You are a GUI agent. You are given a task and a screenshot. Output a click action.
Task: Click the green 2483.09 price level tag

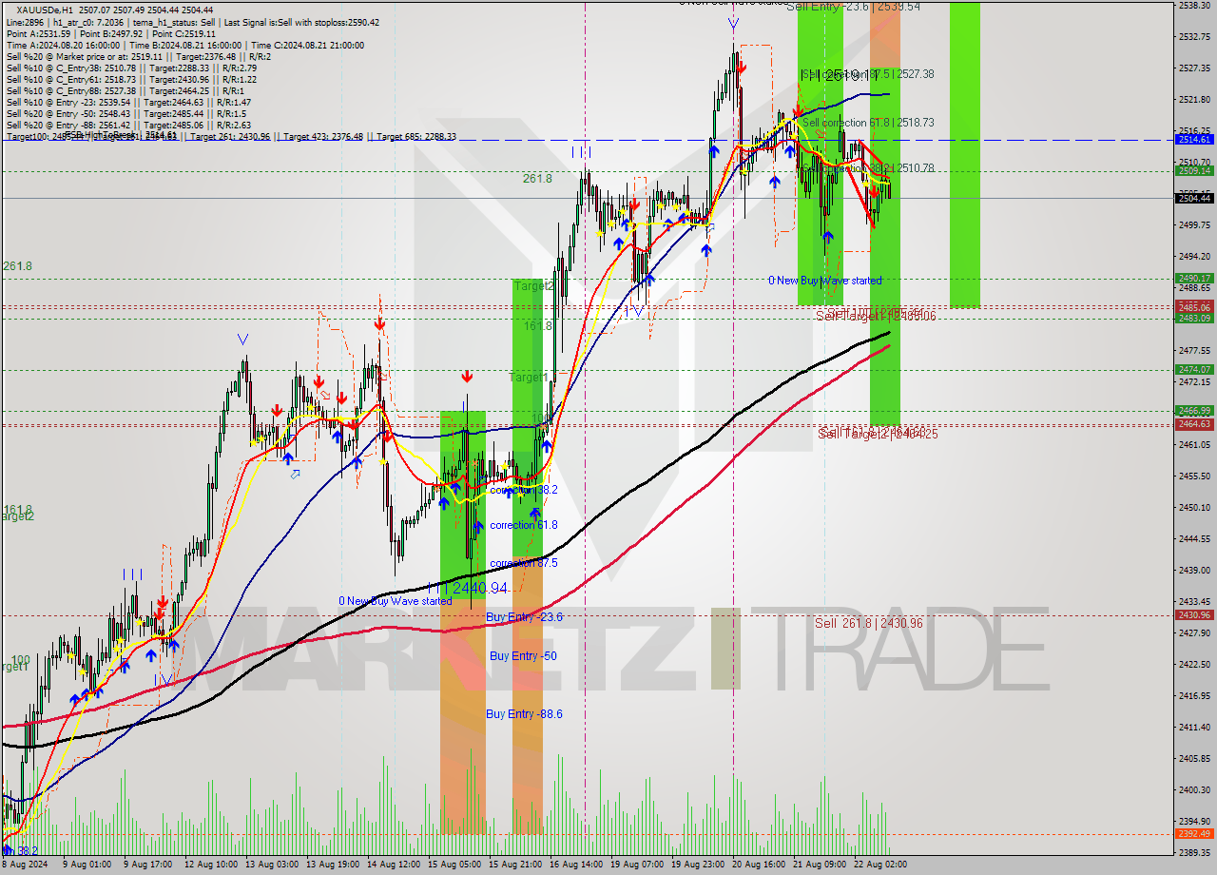click(1194, 318)
